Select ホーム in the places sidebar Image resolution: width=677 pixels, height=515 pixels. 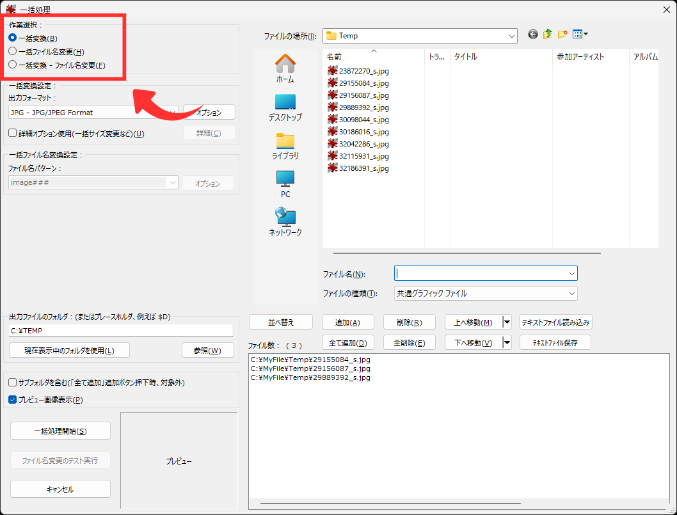pos(285,69)
